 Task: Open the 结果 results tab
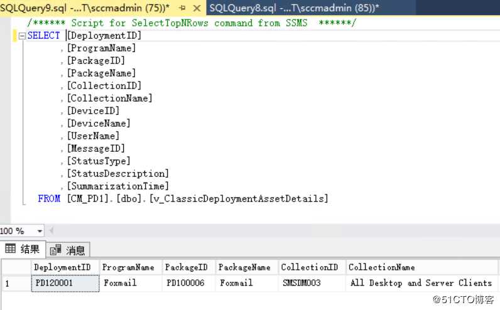point(23,249)
